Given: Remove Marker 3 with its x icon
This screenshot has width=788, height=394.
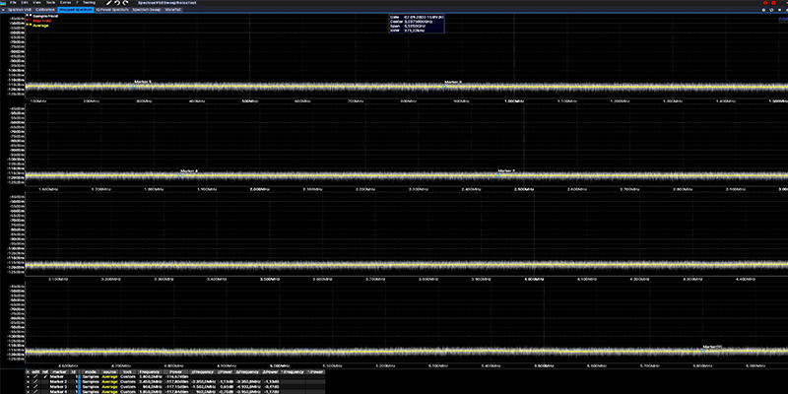Looking at the screenshot, I should (28, 386).
